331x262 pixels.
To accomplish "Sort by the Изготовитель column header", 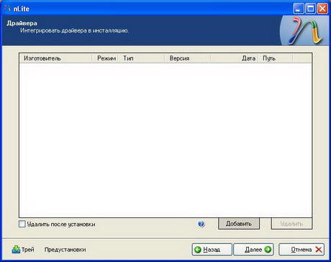I will click(55, 58).
